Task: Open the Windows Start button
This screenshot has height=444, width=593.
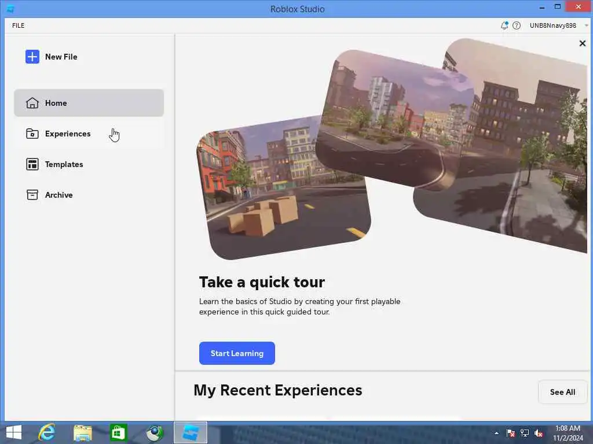Action: 14,432
